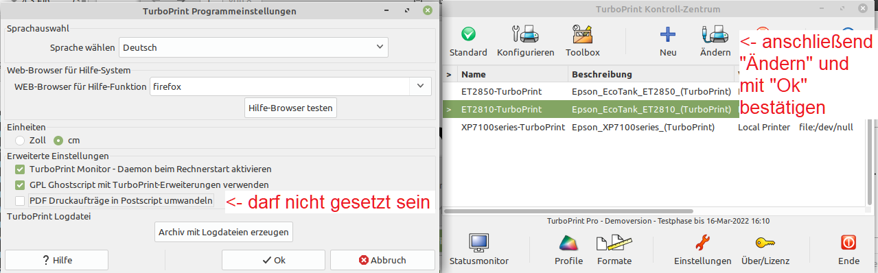Open the Sprache wählen dropdown
The width and height of the screenshot is (878, 273).
(254, 47)
